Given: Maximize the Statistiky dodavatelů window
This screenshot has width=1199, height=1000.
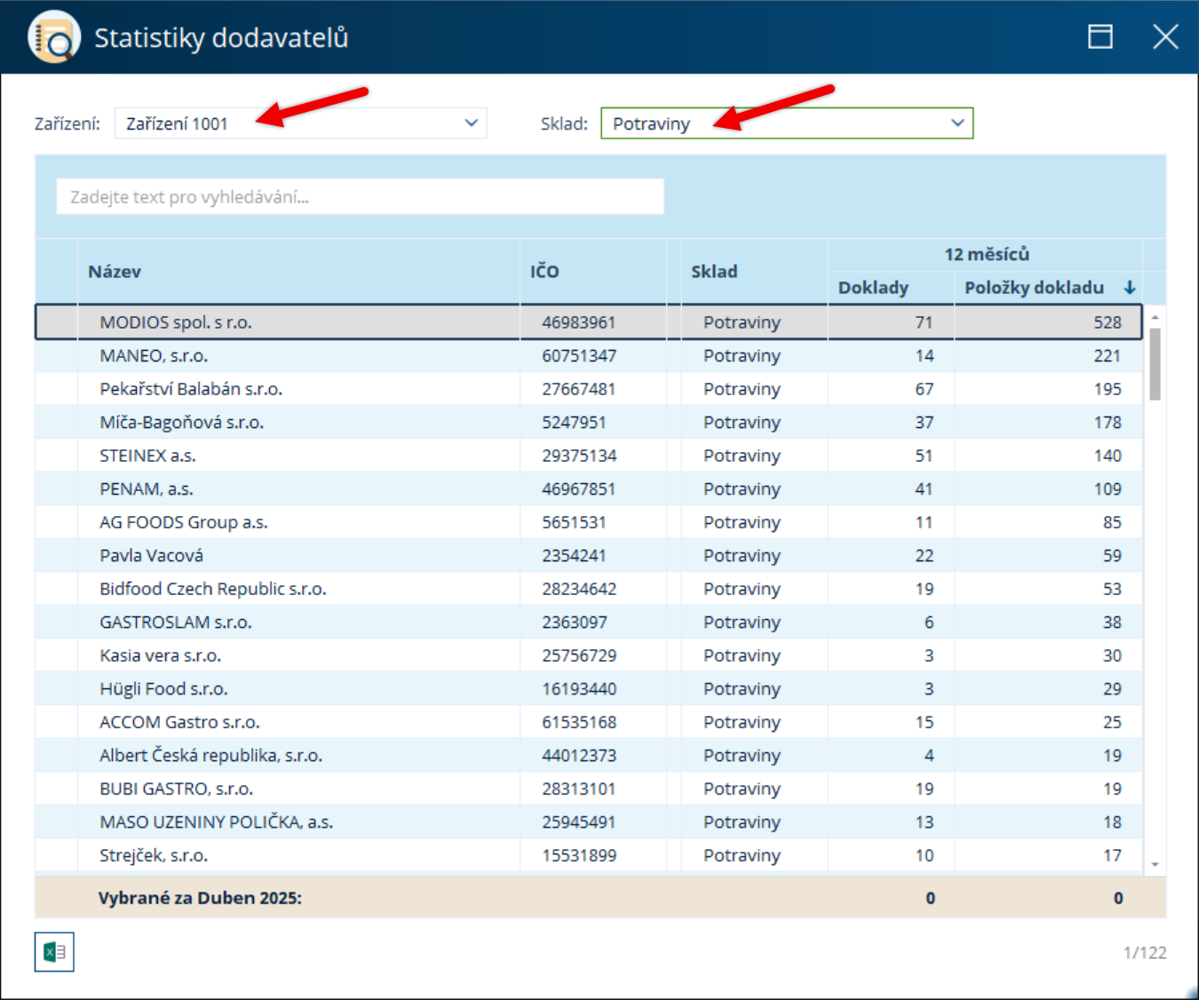Looking at the screenshot, I should 1100,36.
